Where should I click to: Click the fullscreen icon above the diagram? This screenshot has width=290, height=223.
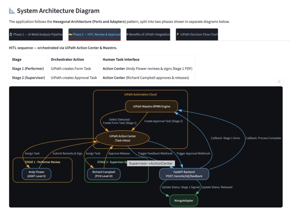(x=279, y=81)
